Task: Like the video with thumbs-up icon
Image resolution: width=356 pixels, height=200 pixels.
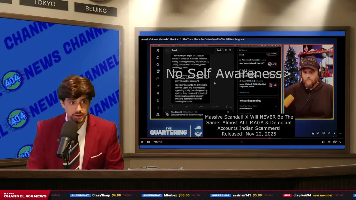Action: tap(313, 133)
